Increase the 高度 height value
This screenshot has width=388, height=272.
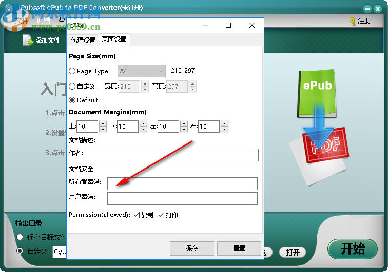pyautogui.click(x=193, y=83)
